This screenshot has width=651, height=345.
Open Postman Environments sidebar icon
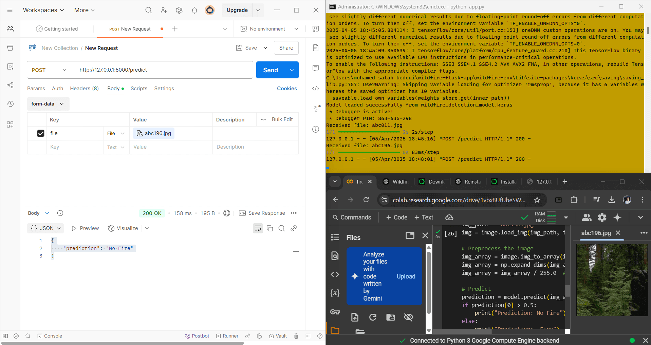pyautogui.click(x=10, y=66)
